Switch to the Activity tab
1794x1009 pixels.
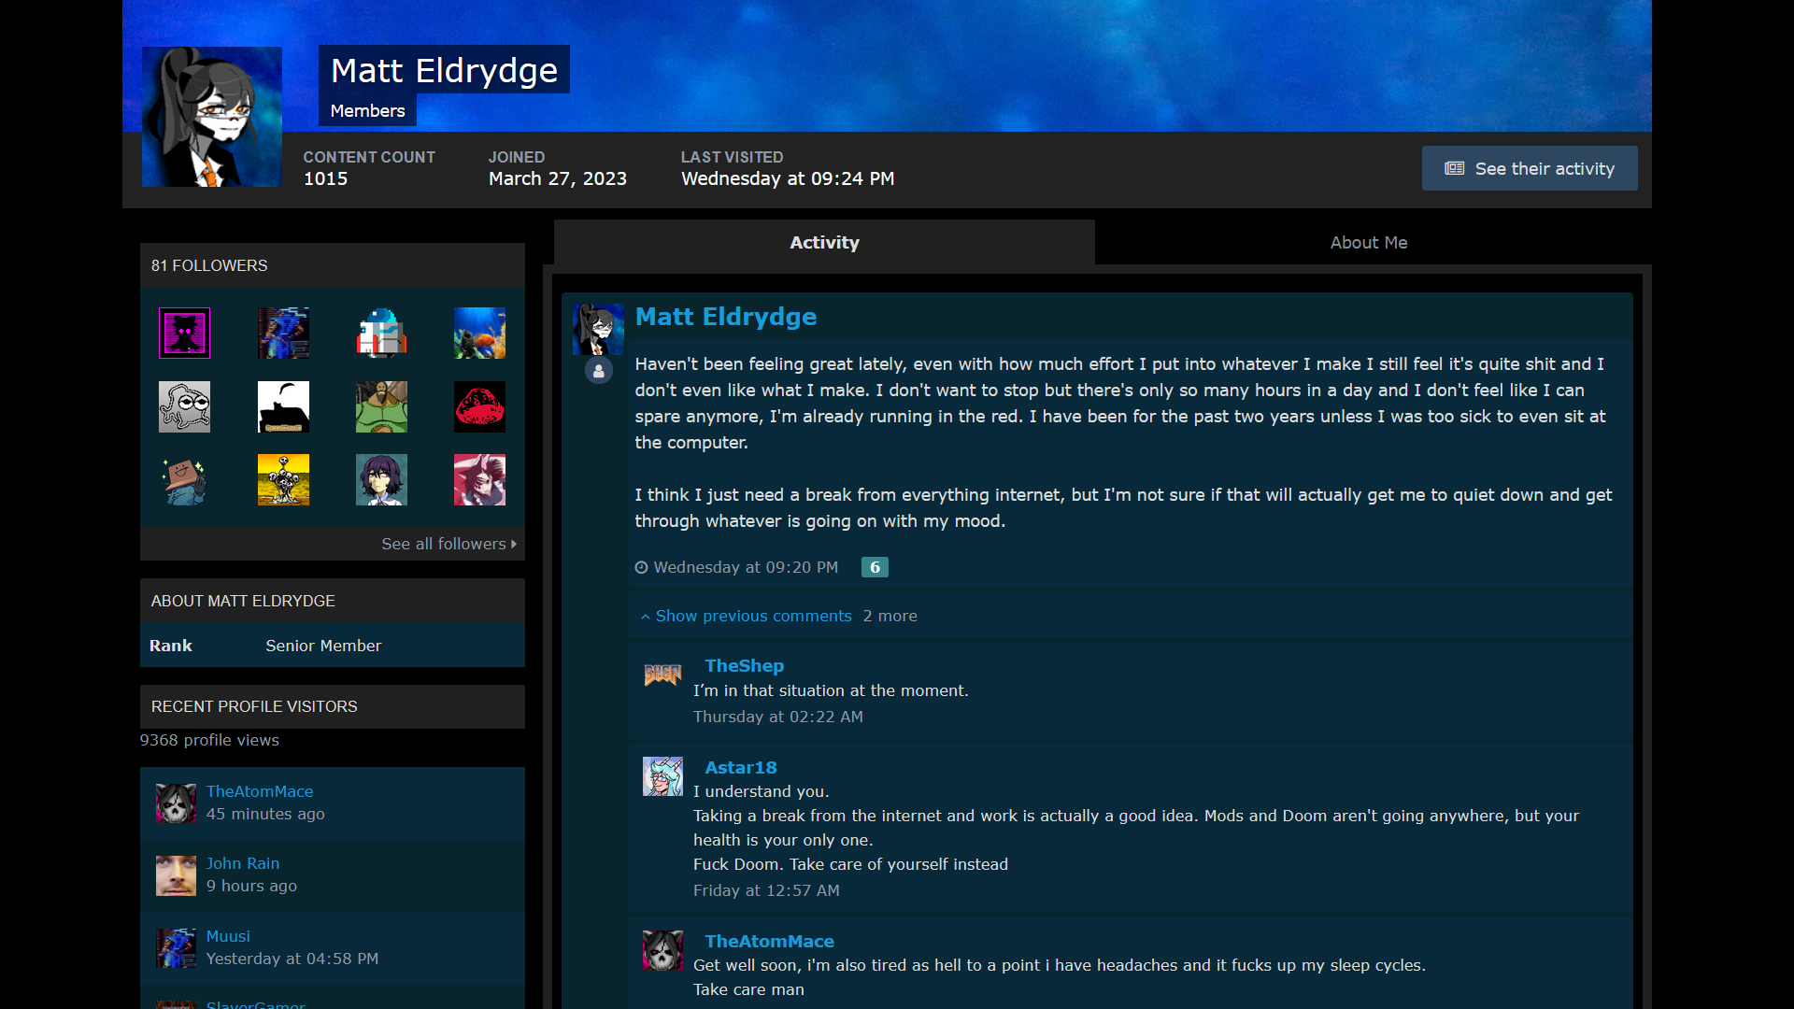coord(824,242)
